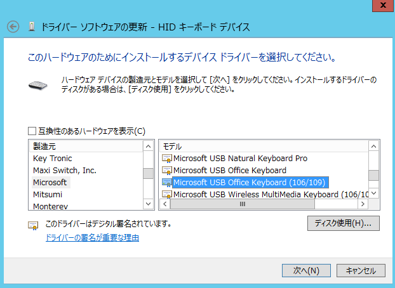Open the ディスク使用(H)... button
395x288 pixels.
click(x=344, y=223)
